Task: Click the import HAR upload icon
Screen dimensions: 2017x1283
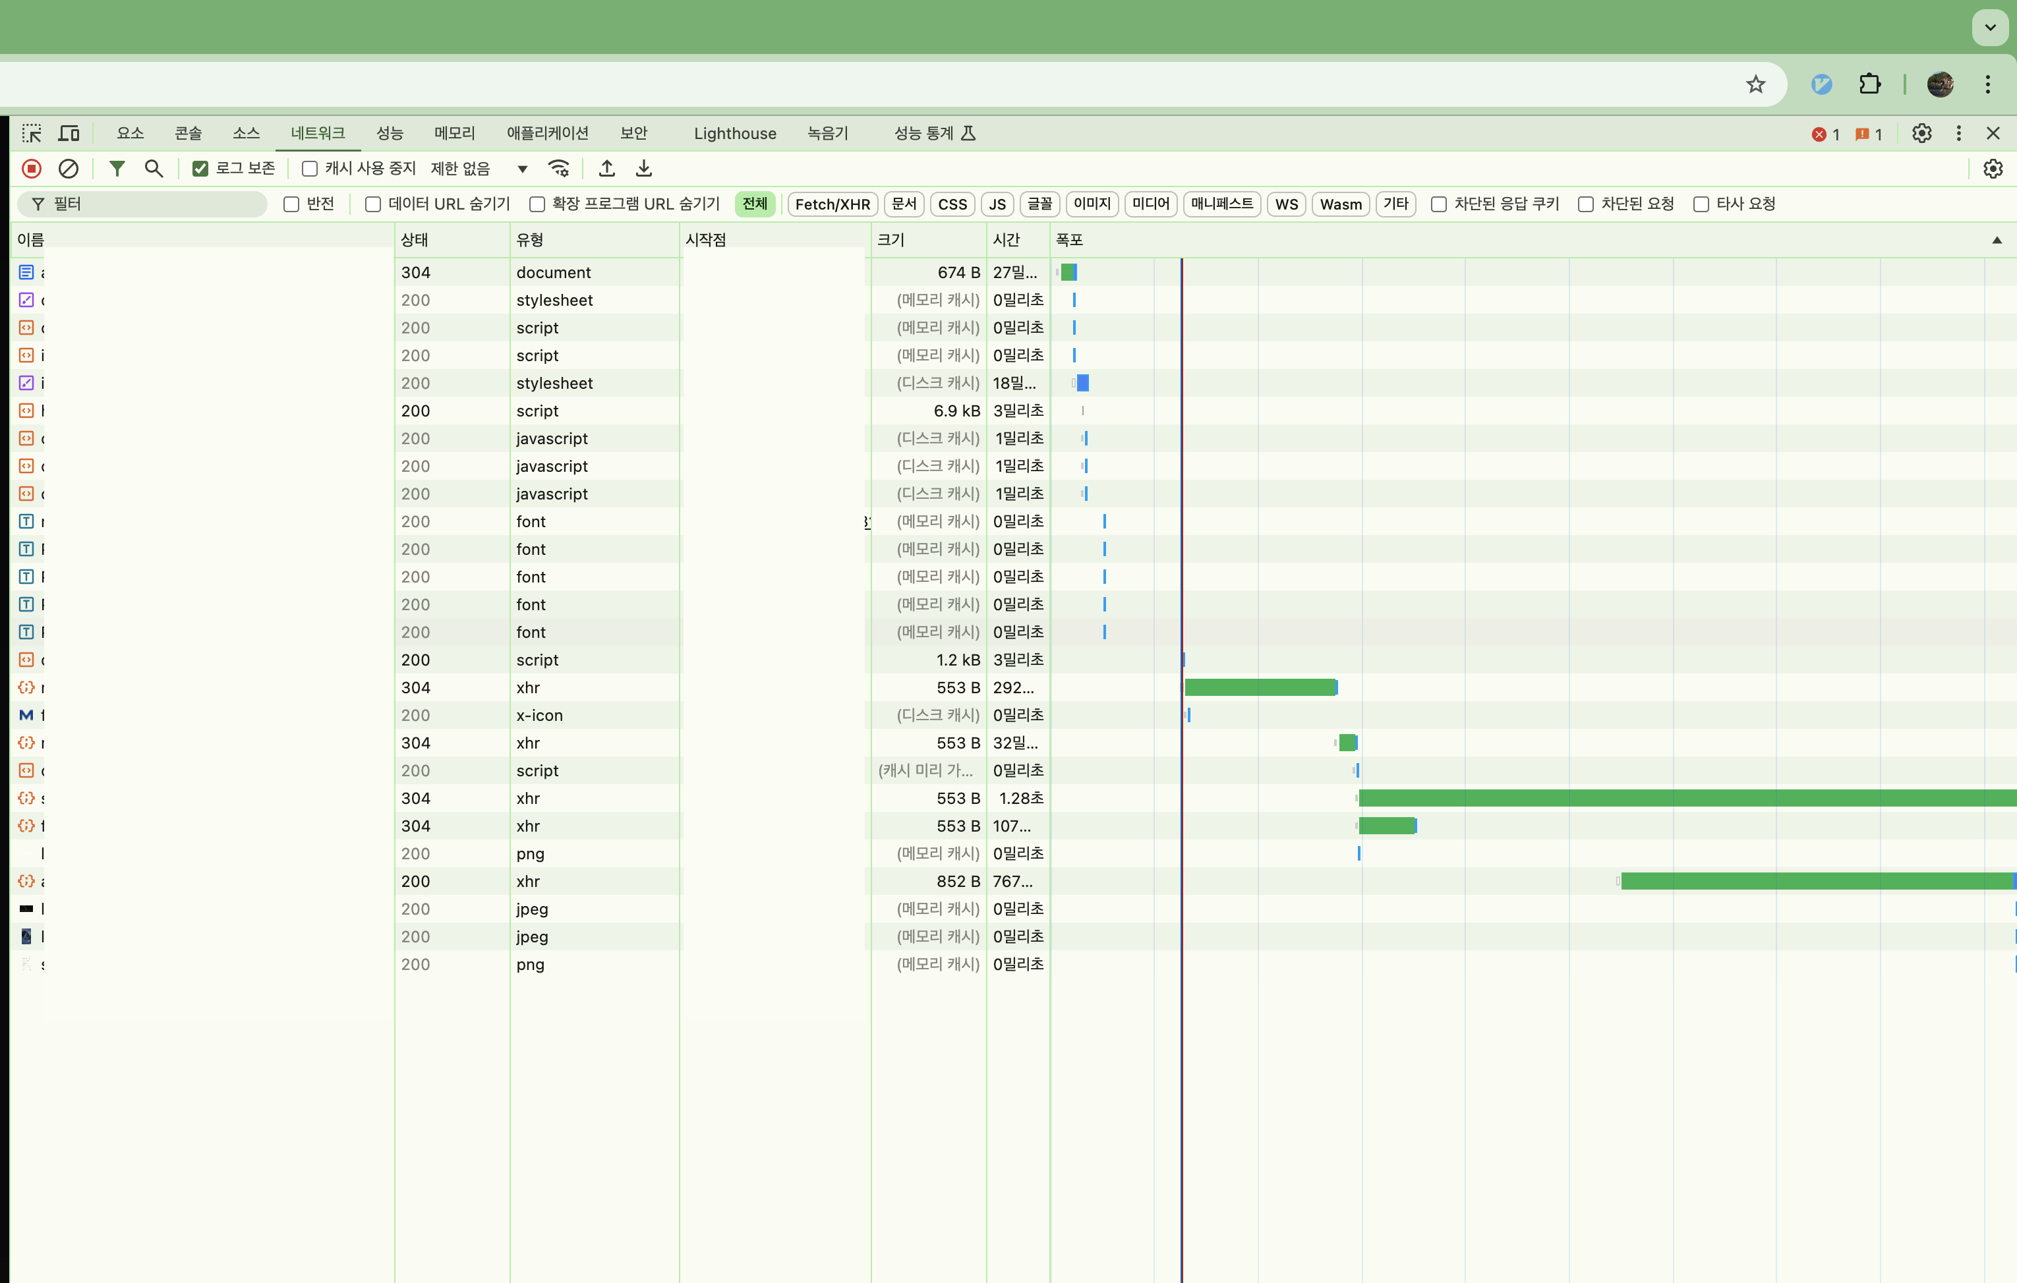Action: 606,168
